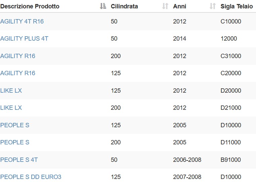
Task: Select the C10000 frame code cell
Action: [231, 21]
